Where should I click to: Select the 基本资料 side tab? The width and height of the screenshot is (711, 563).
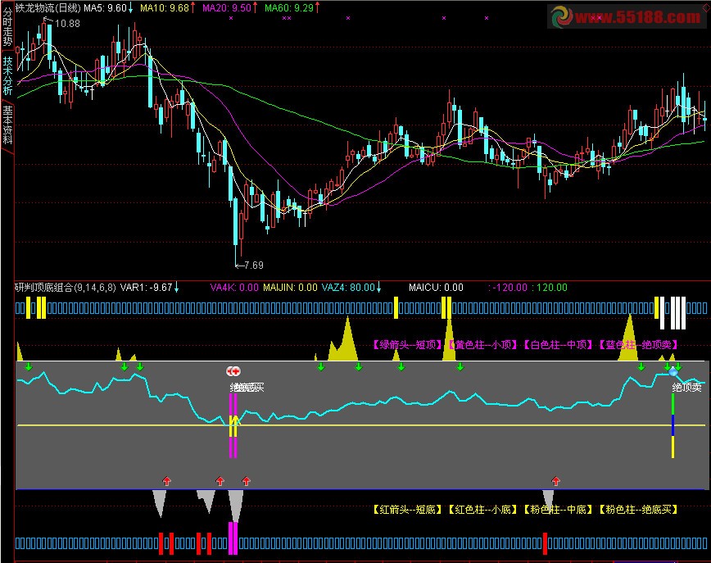(x=7, y=124)
